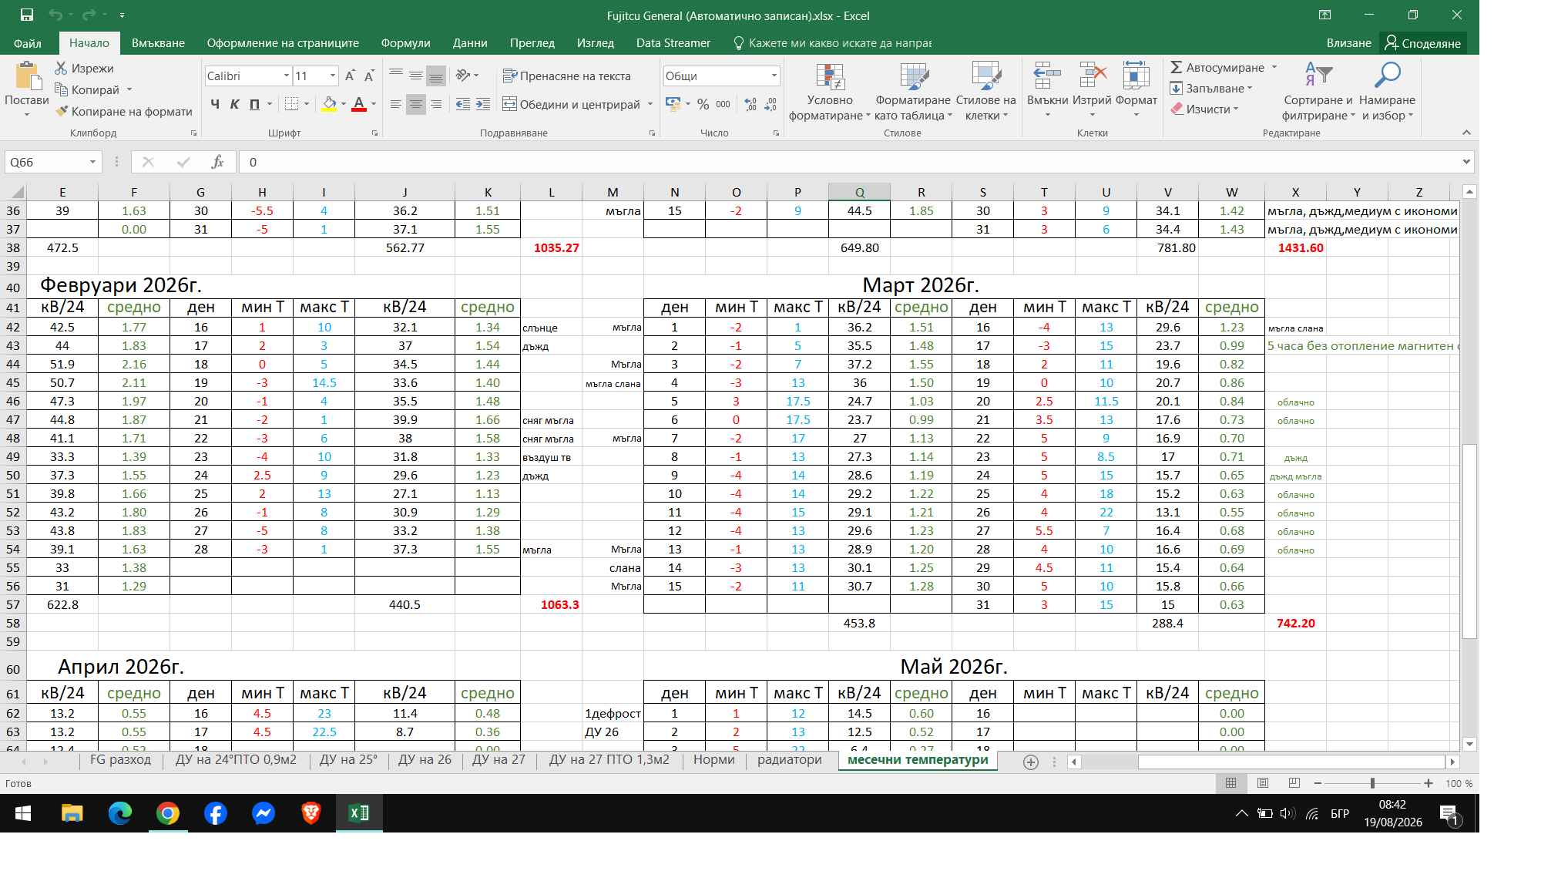Image resolution: width=1541 pixels, height=888 pixels.
Task: Toggle bottom vertical alignment
Action: (436, 76)
